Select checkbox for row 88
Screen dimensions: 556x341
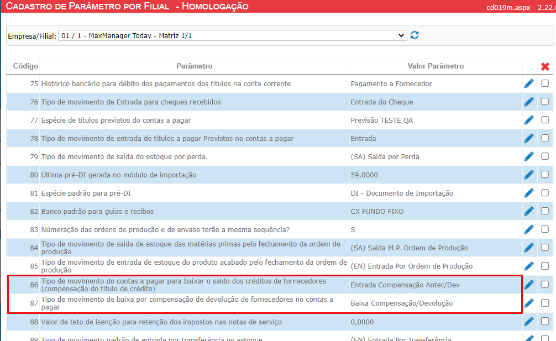click(x=545, y=321)
